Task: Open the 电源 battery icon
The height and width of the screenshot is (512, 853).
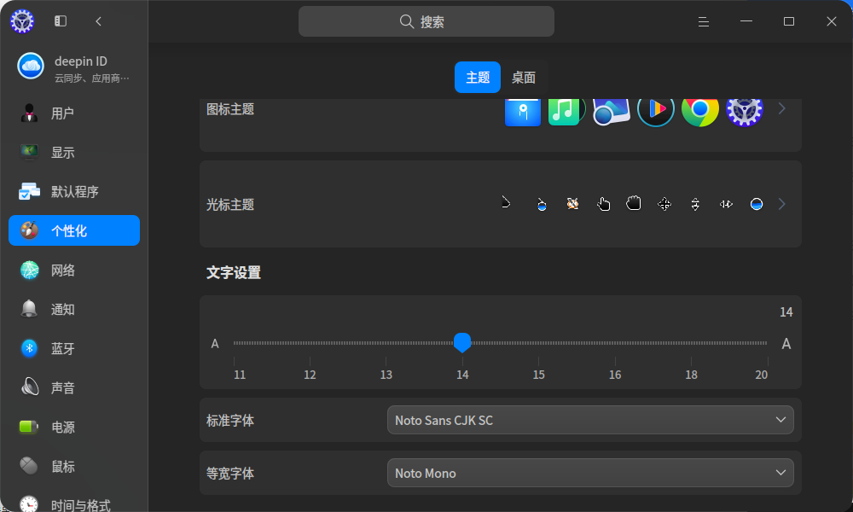Action: 29,427
